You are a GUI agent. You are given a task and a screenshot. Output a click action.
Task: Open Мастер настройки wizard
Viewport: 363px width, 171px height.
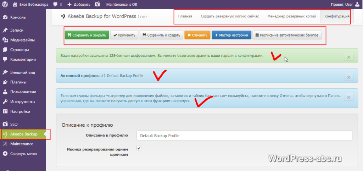(x=231, y=35)
